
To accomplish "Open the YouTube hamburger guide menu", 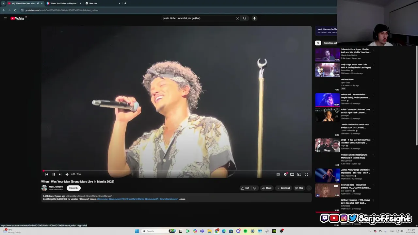I will point(5,18).
